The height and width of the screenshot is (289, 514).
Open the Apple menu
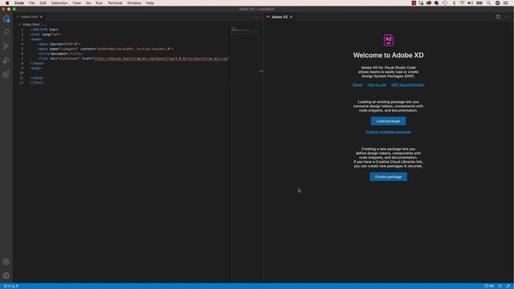7,3
